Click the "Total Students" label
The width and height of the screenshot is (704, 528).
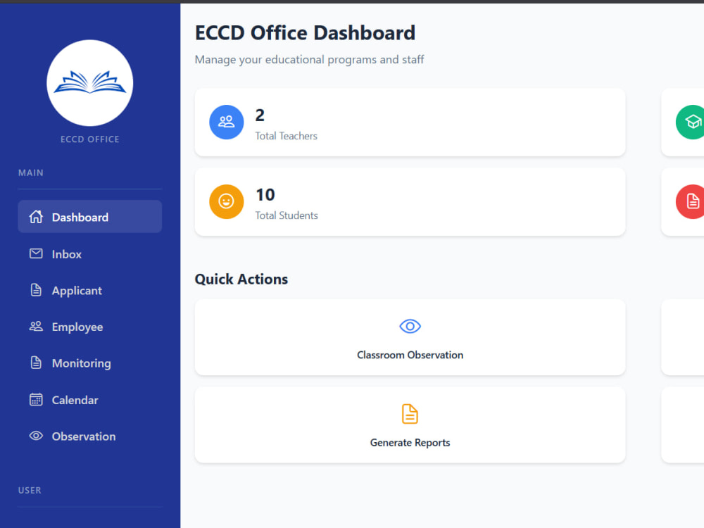coord(287,215)
